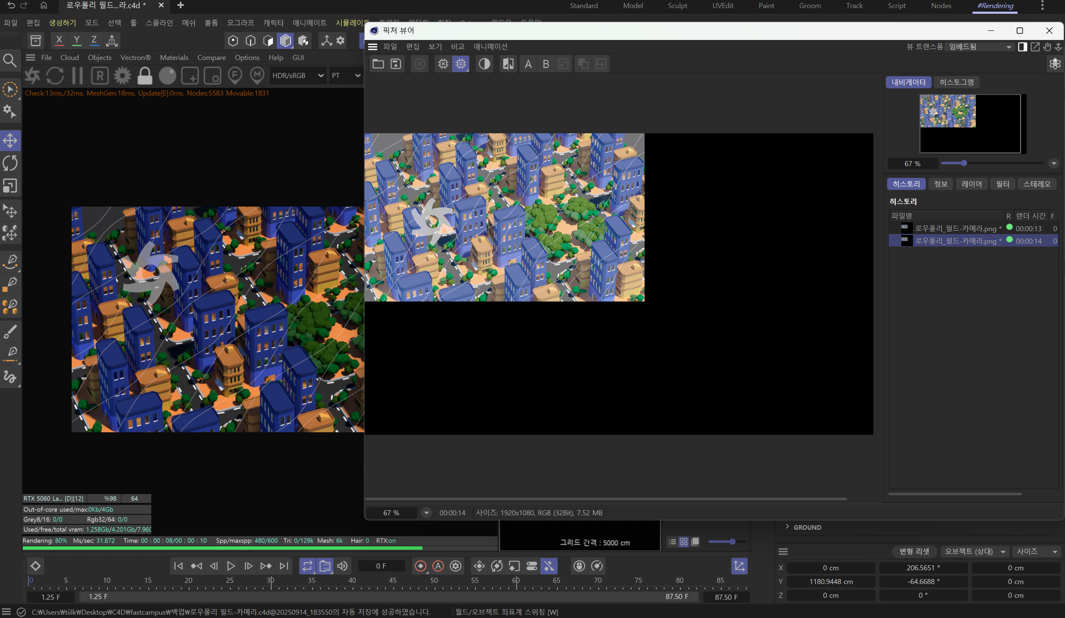
Task: Open the Octane Materials menu
Action: 174,57
